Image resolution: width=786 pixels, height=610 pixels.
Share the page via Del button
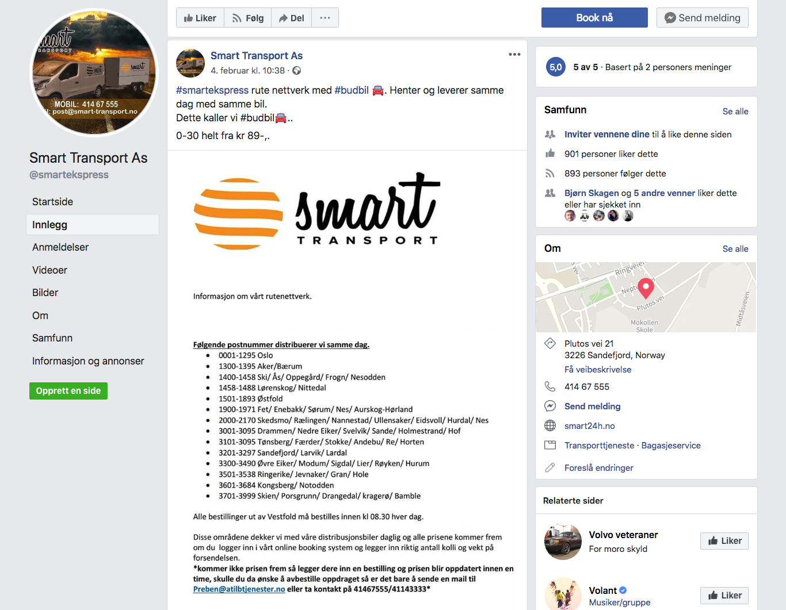[x=291, y=18]
